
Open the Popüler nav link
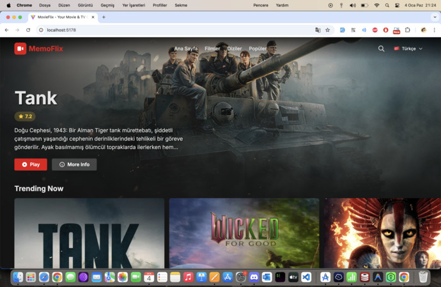coord(258,49)
